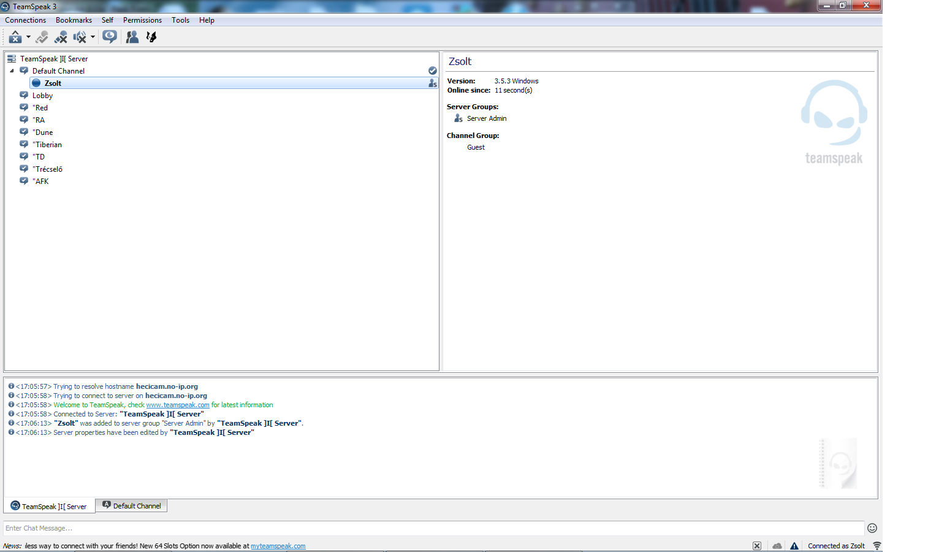This screenshot has width=928, height=552.
Task: Select the Lobby channel
Action: pos(42,96)
